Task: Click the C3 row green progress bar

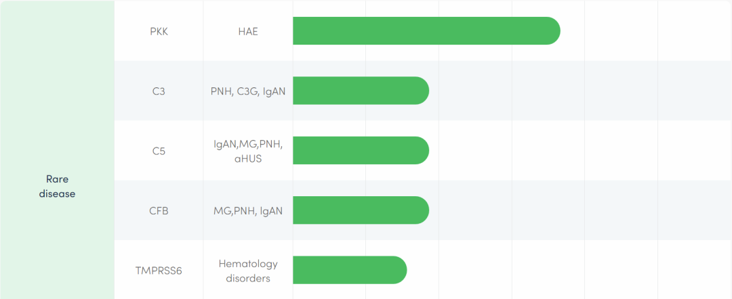Action: click(x=359, y=91)
